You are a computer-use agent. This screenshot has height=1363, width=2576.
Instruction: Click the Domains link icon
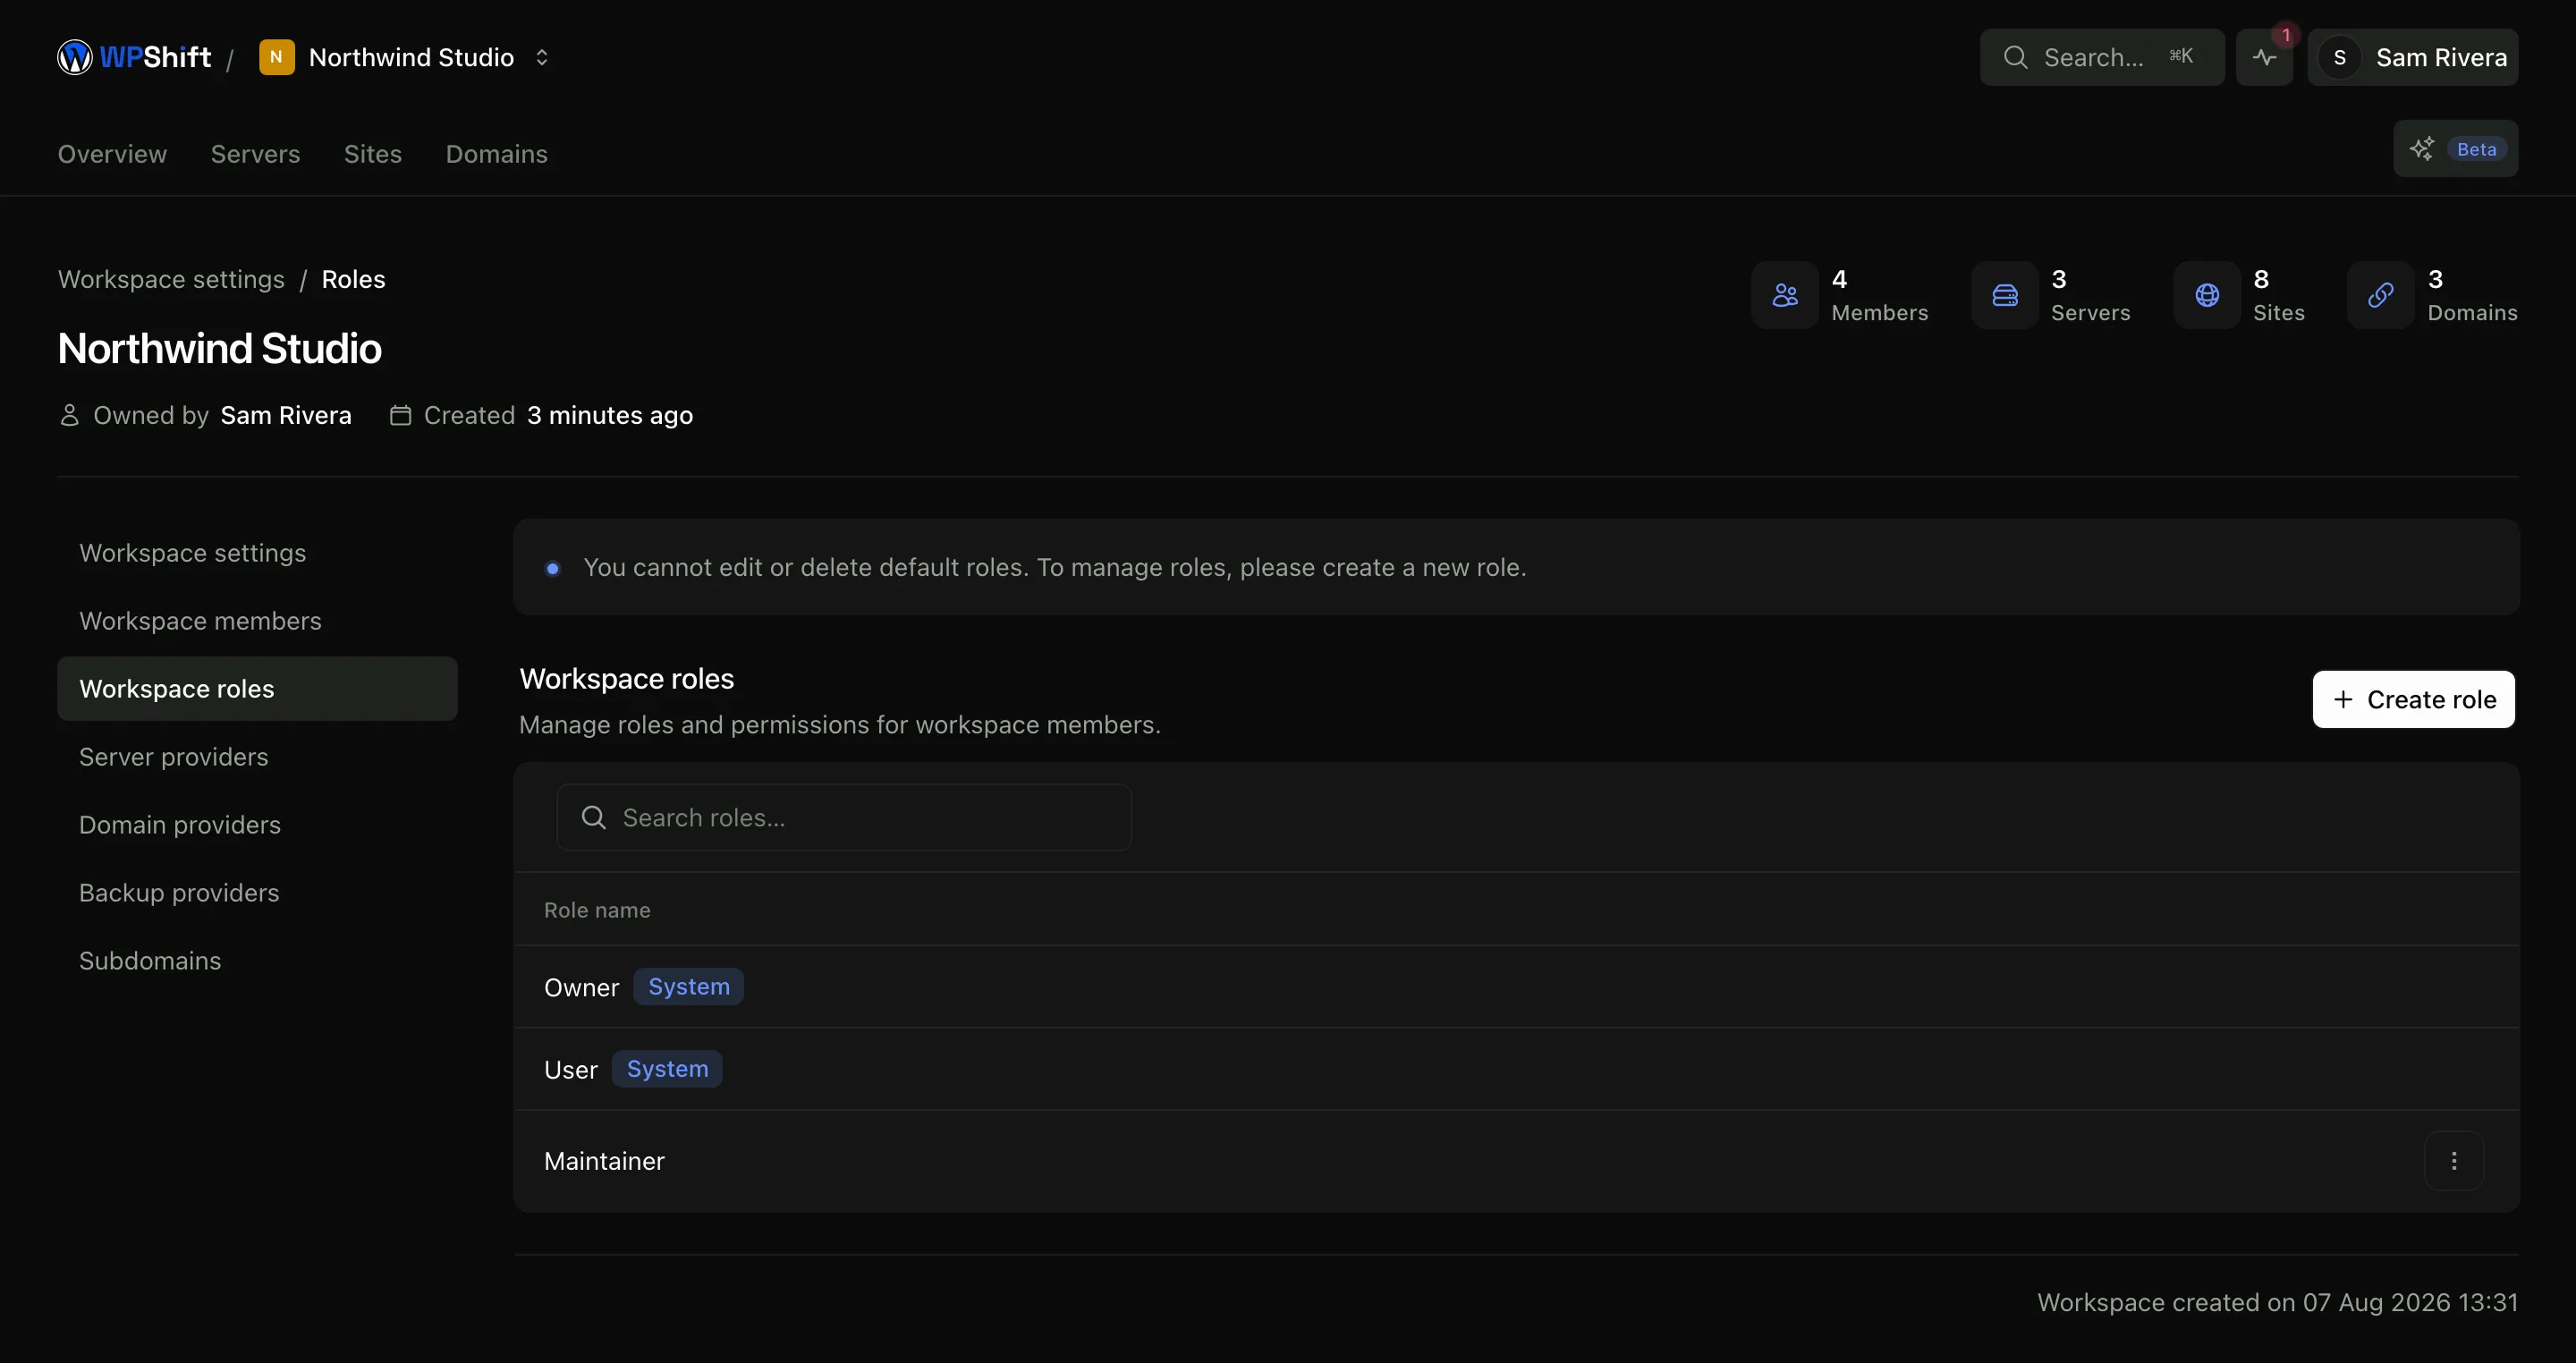pos(2381,295)
